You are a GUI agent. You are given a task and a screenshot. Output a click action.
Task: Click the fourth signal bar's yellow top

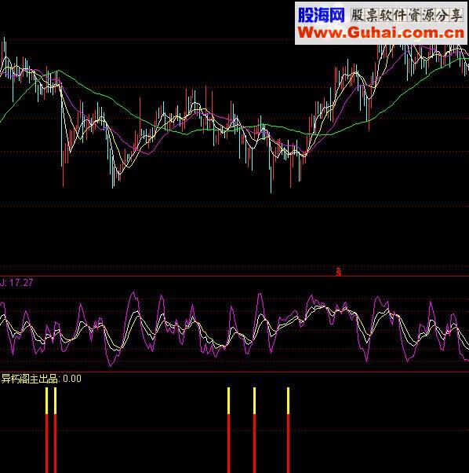254,401
